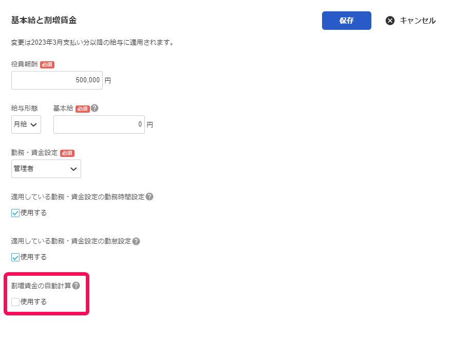Click the 勤務・賃金設定 label
Screen dimensions: 452x337
click(34, 152)
